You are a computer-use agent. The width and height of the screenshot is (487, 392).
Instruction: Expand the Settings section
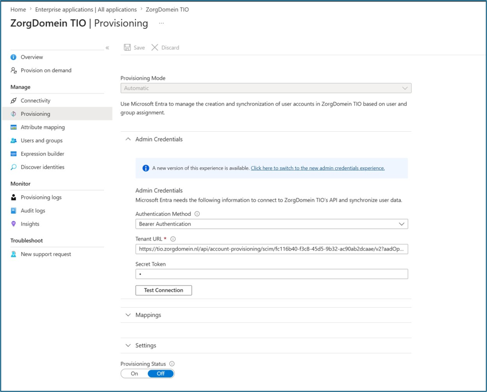(128, 346)
